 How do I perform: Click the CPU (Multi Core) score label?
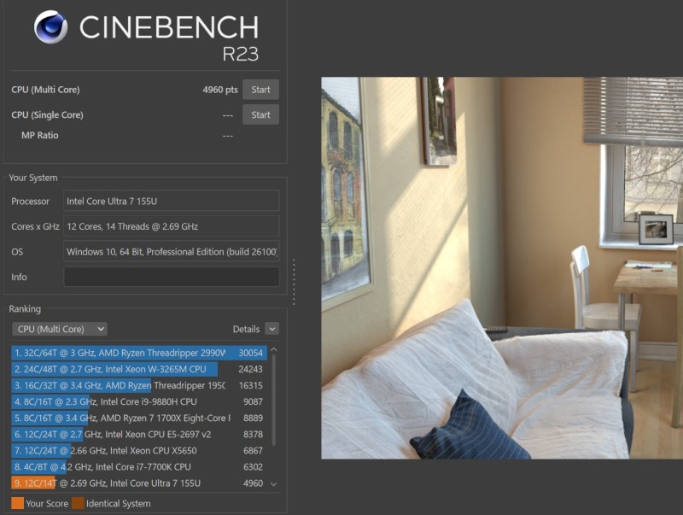(x=45, y=90)
